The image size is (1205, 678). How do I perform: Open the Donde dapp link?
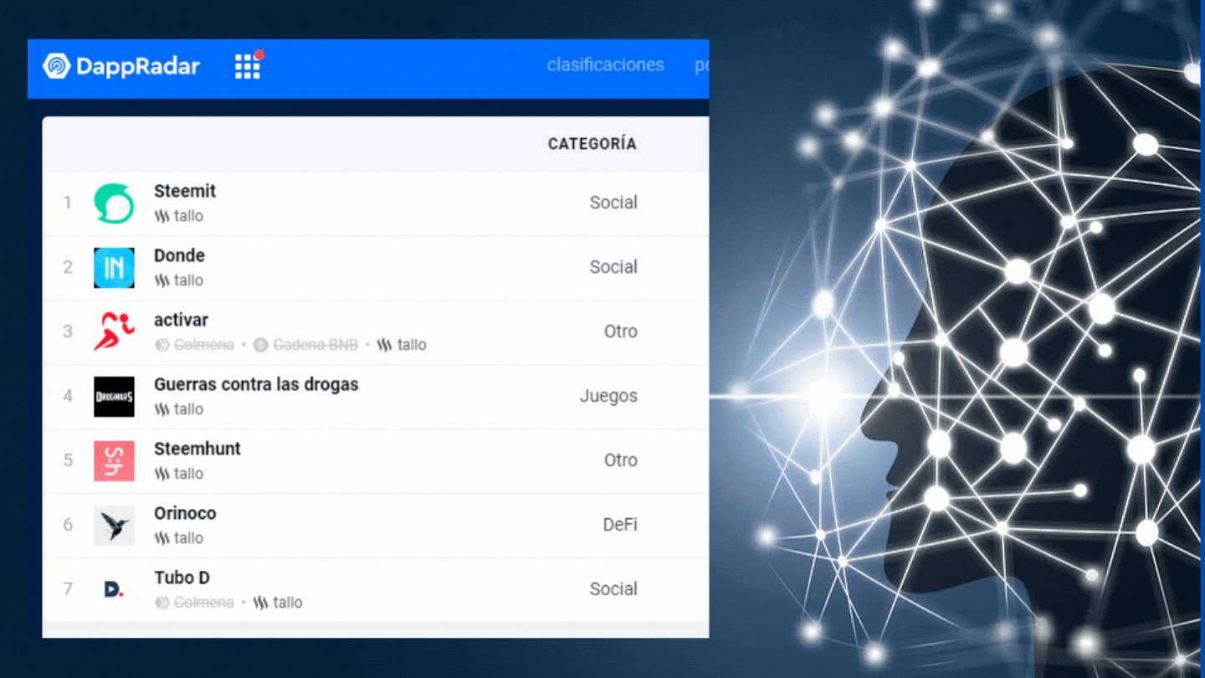point(179,255)
